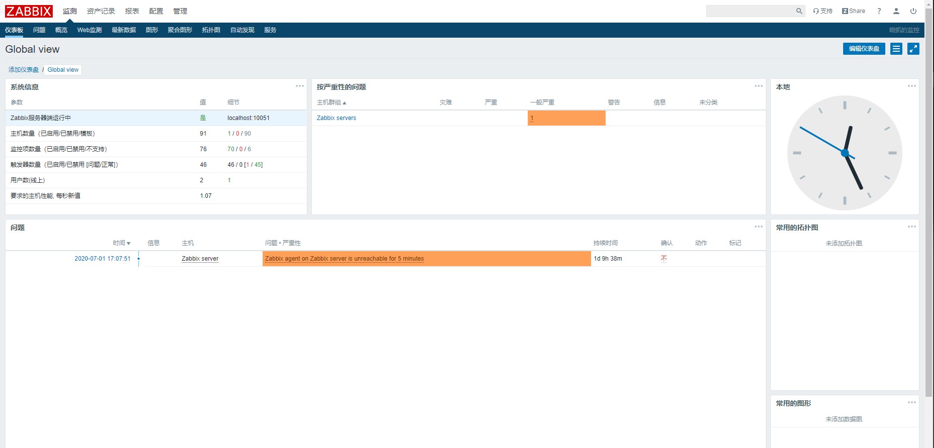This screenshot has height=448, width=934.
Task: Open the Zabbix servers host group link
Action: pyautogui.click(x=336, y=118)
